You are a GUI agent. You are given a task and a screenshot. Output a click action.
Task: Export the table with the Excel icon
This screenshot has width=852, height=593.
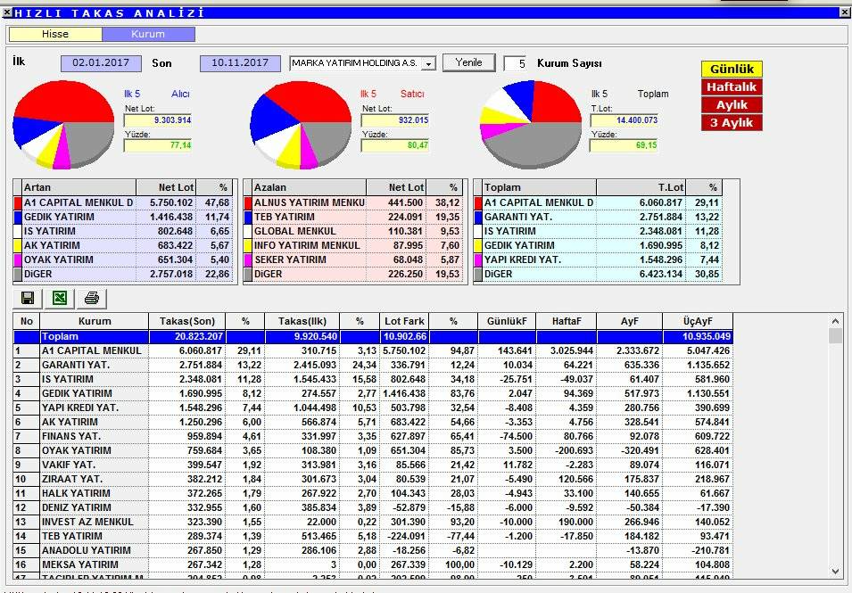click(x=60, y=298)
